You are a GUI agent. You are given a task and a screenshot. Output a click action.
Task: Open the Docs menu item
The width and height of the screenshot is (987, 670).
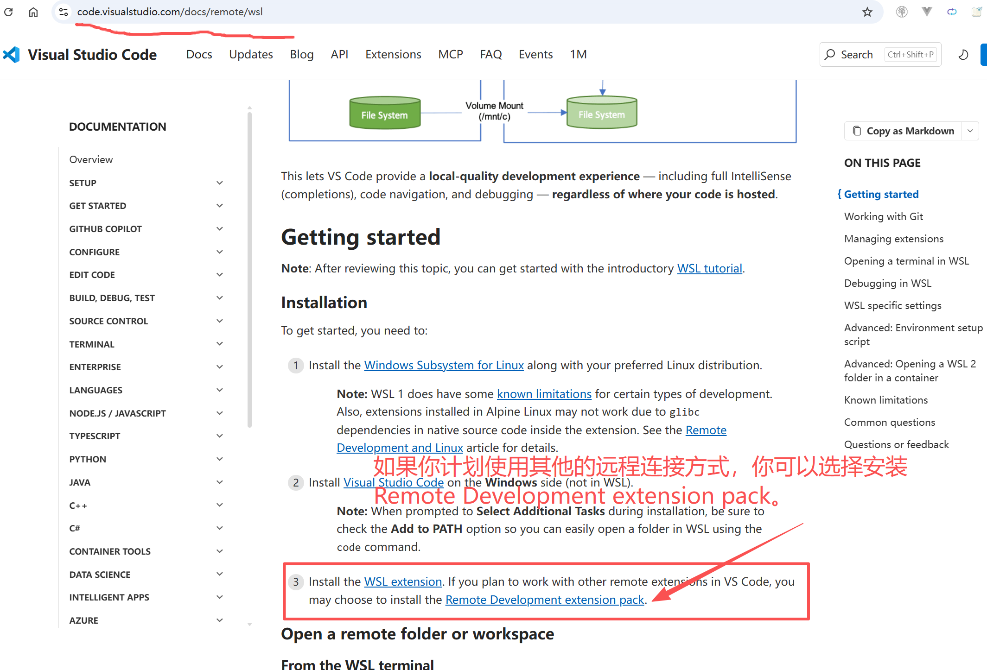click(199, 55)
